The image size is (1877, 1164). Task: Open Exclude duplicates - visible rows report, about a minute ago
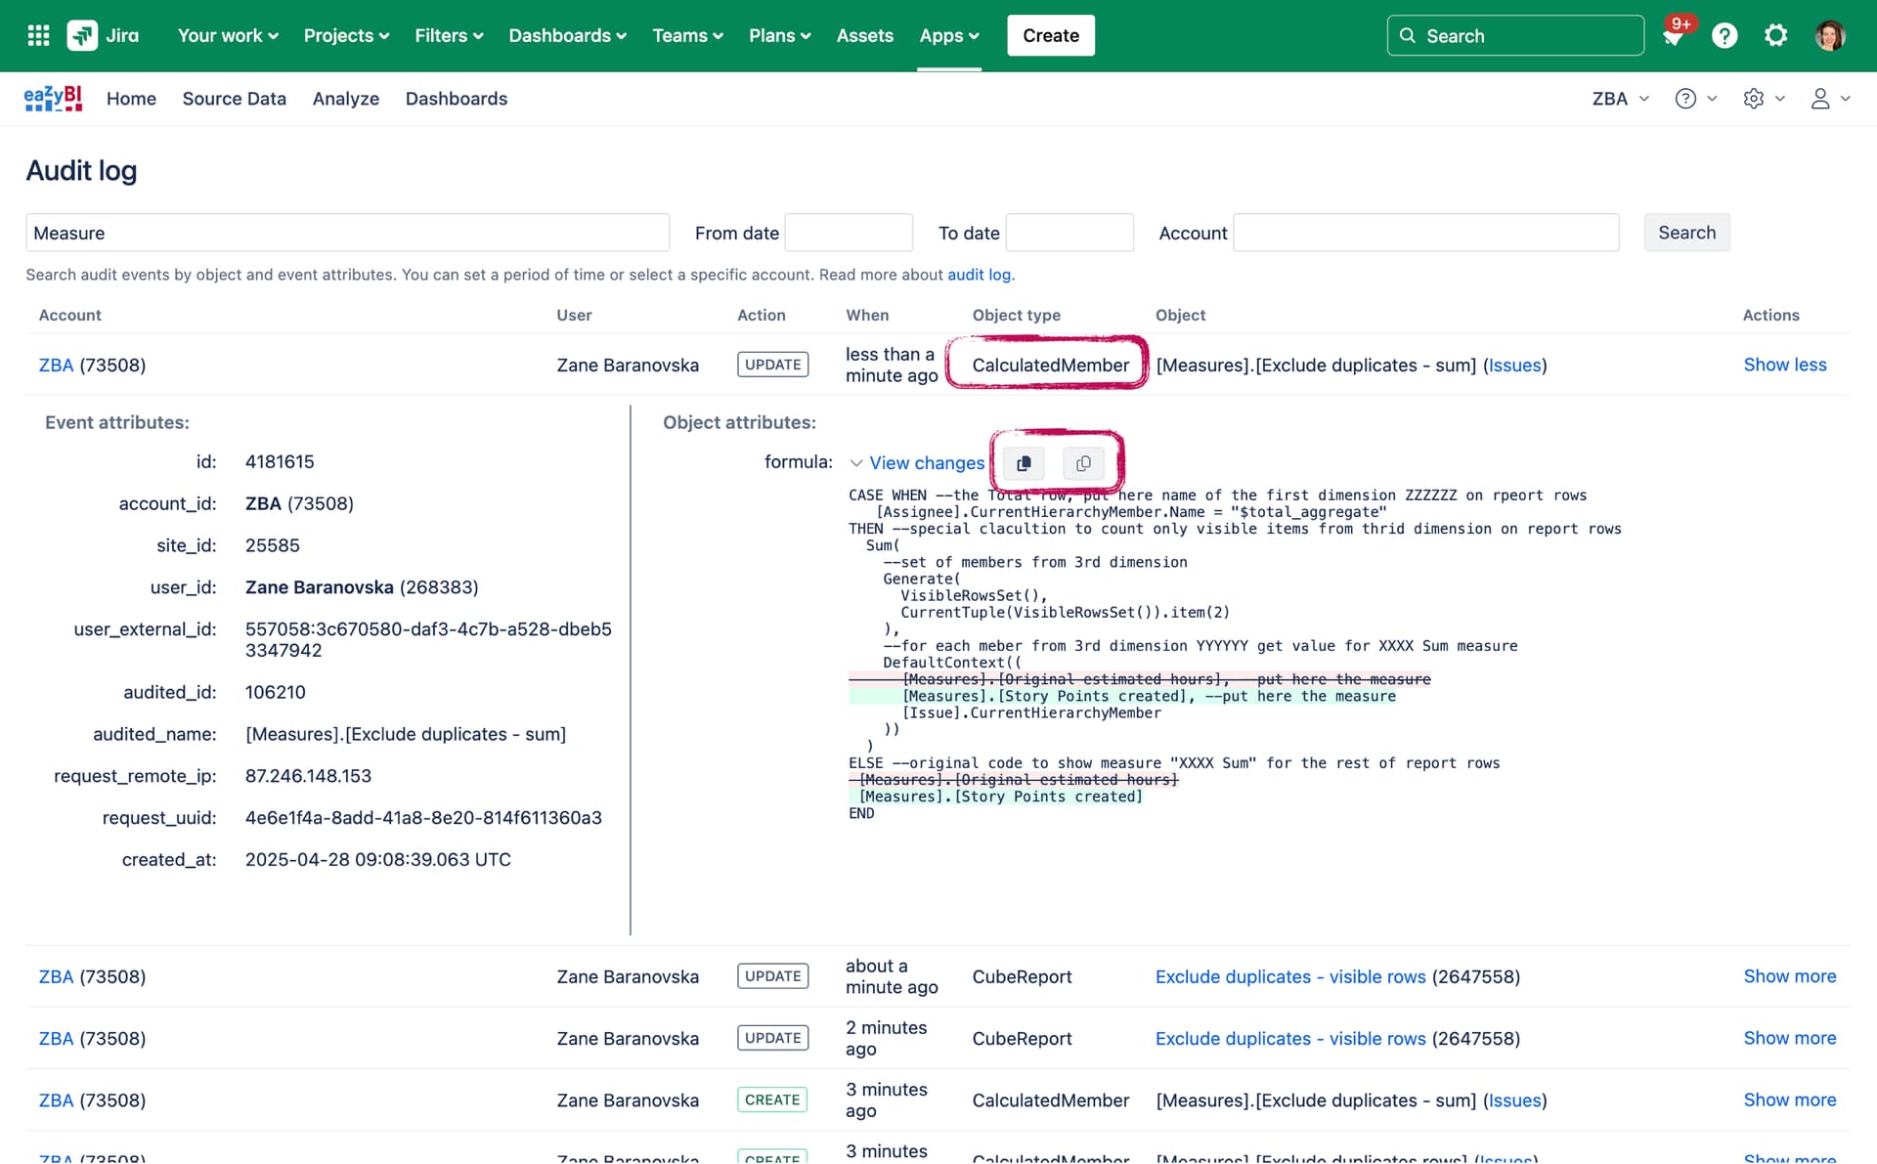(x=1290, y=976)
